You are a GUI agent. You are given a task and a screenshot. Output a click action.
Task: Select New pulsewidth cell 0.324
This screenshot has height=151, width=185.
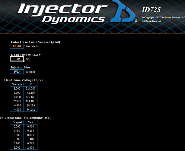pyautogui.click(x=30, y=135)
